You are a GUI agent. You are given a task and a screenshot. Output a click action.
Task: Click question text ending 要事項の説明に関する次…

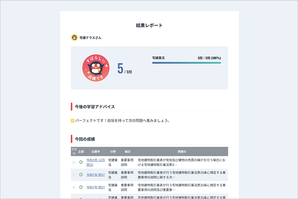click(182, 175)
